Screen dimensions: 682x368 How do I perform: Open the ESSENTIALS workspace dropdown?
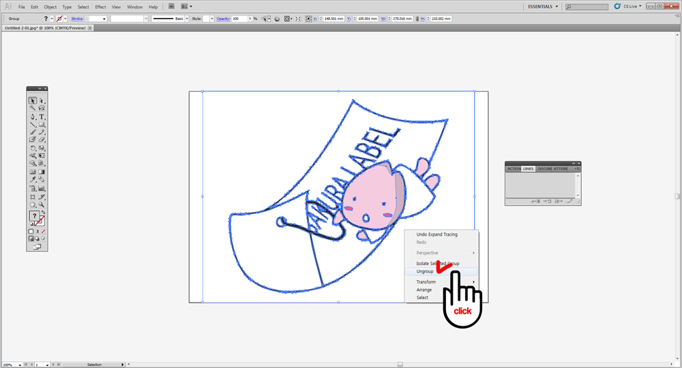coord(543,7)
